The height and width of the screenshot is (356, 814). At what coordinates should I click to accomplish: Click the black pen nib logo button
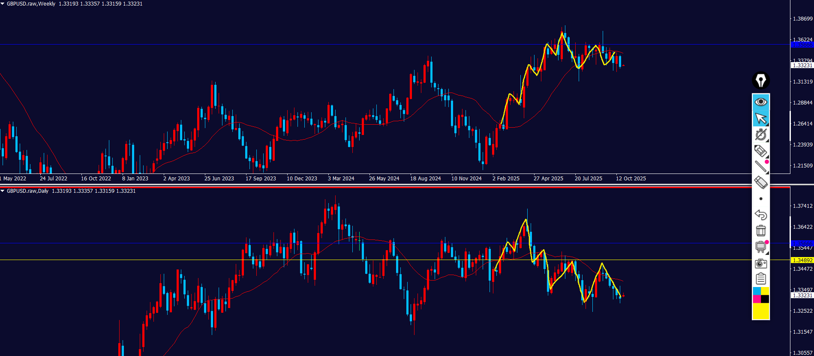click(761, 81)
